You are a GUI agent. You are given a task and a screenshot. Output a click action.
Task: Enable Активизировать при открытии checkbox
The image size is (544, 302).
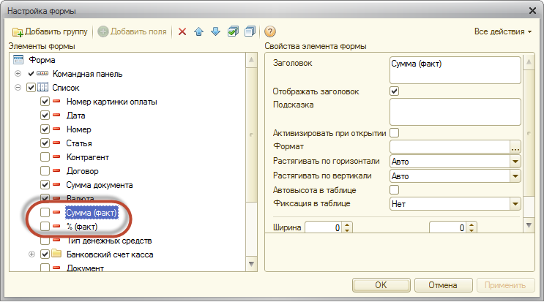394,132
